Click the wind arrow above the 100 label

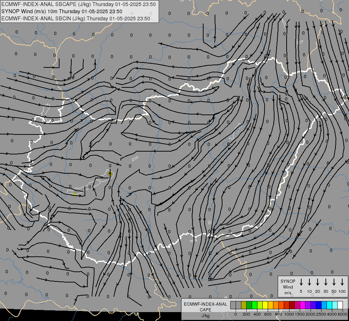click(342, 282)
